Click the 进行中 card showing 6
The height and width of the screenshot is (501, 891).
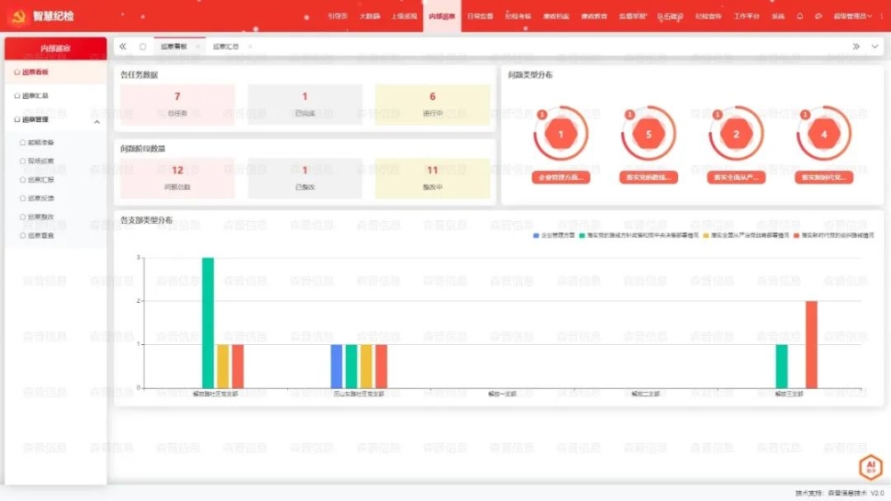[x=432, y=104]
